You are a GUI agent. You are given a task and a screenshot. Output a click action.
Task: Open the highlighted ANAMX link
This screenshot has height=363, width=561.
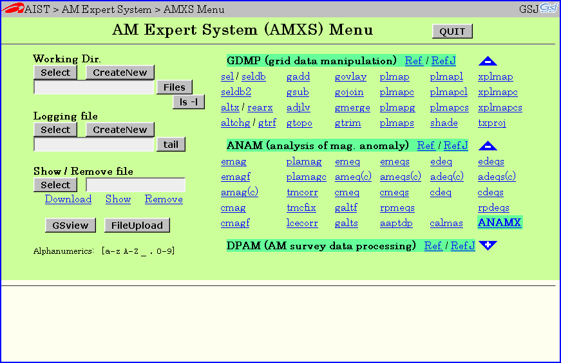pos(500,222)
